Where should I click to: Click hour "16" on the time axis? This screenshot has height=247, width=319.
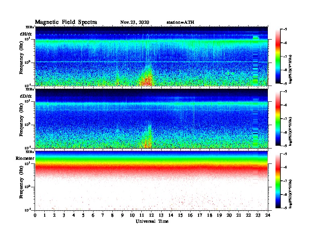[190, 216]
